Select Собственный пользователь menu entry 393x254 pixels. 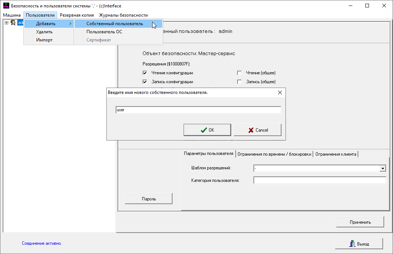pos(115,24)
